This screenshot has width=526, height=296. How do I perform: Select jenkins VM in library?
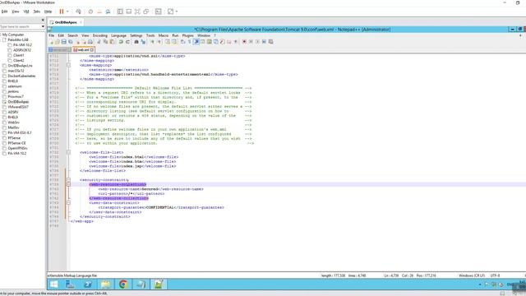tap(13, 91)
